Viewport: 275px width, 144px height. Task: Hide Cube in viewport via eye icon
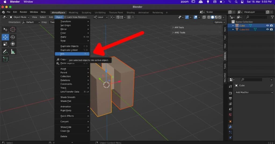click(267, 26)
